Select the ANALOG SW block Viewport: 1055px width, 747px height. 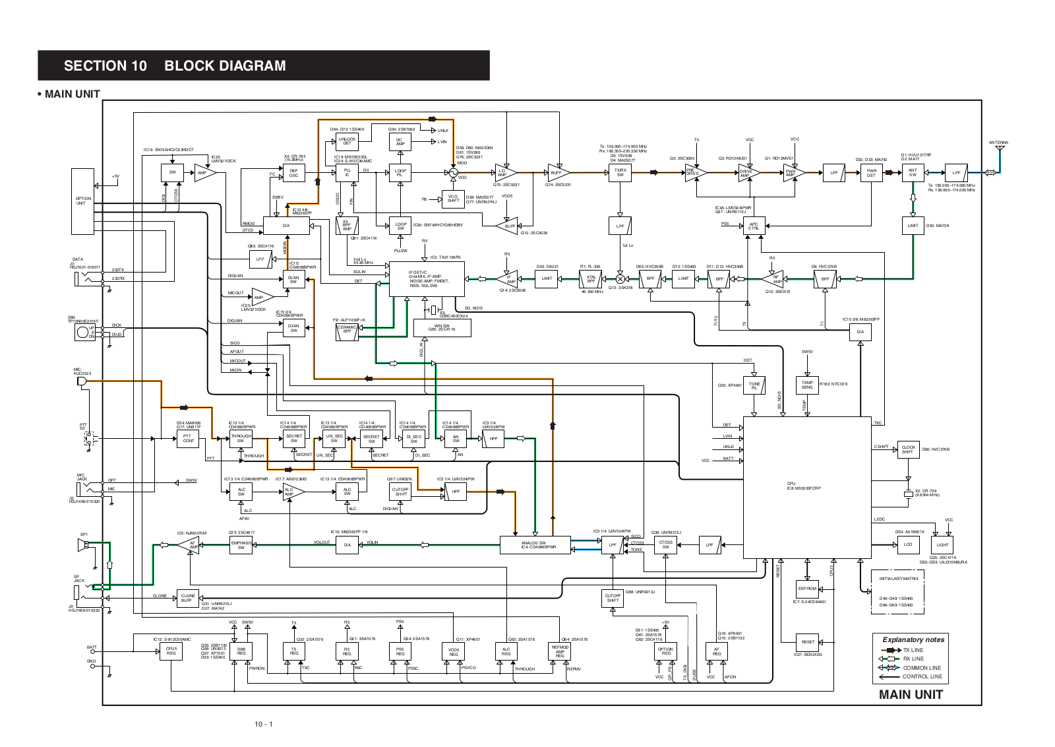point(535,544)
